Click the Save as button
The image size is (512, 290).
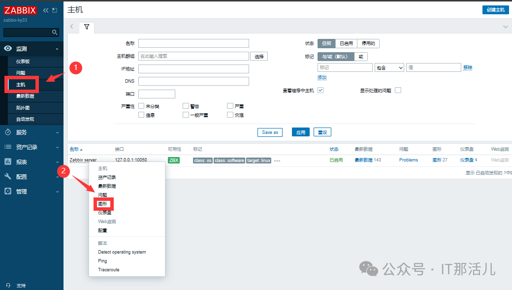click(x=270, y=132)
